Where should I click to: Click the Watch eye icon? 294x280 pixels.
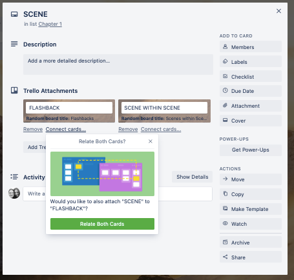(x=225, y=223)
